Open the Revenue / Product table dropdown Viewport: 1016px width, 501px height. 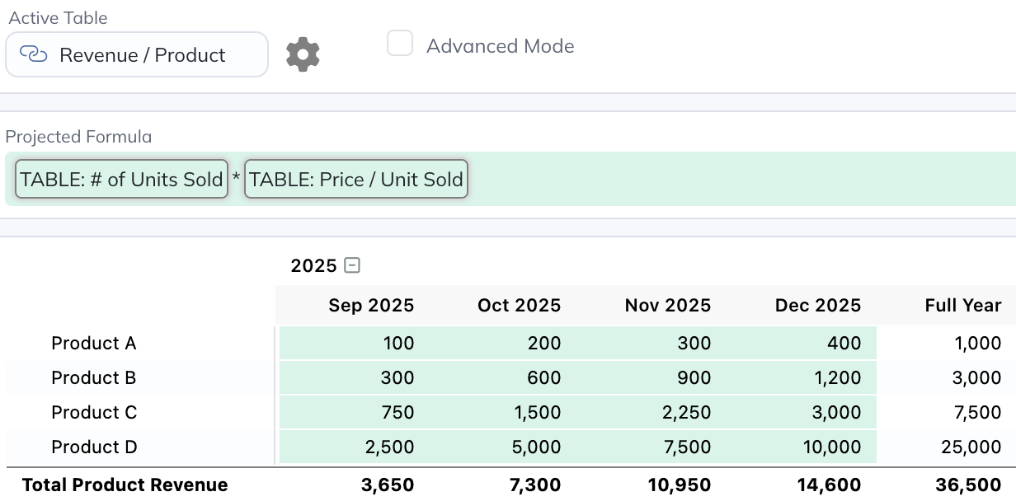pos(137,54)
